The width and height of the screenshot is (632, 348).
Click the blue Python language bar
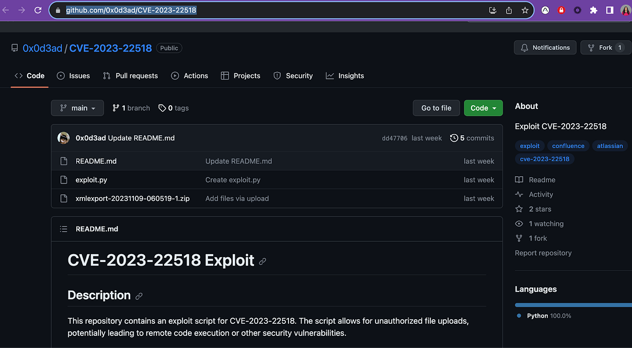pyautogui.click(x=573, y=305)
